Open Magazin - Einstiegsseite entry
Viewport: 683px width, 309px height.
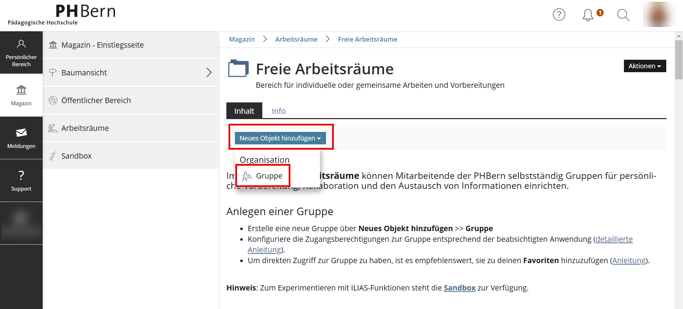point(103,45)
